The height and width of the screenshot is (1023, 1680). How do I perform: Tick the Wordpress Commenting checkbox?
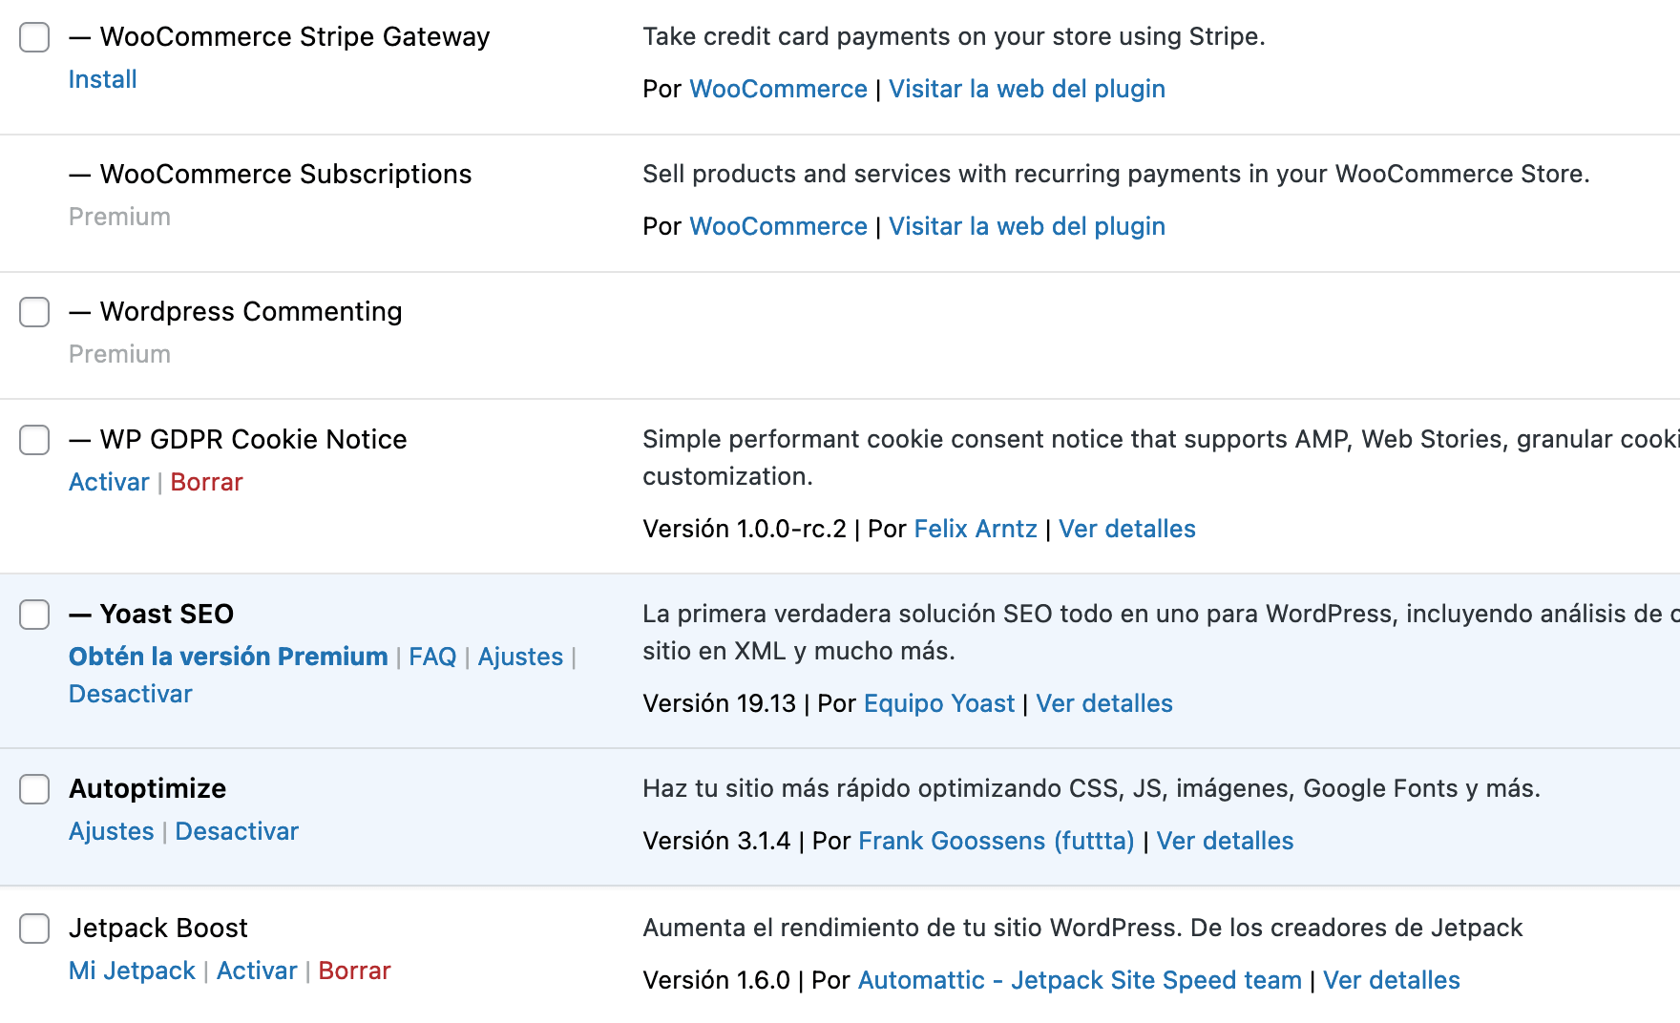coord(34,312)
